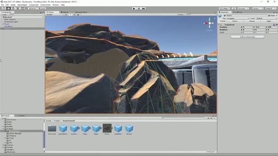Open the Cinemachine menu
This screenshot has height=156, width=278.
[45, 5]
